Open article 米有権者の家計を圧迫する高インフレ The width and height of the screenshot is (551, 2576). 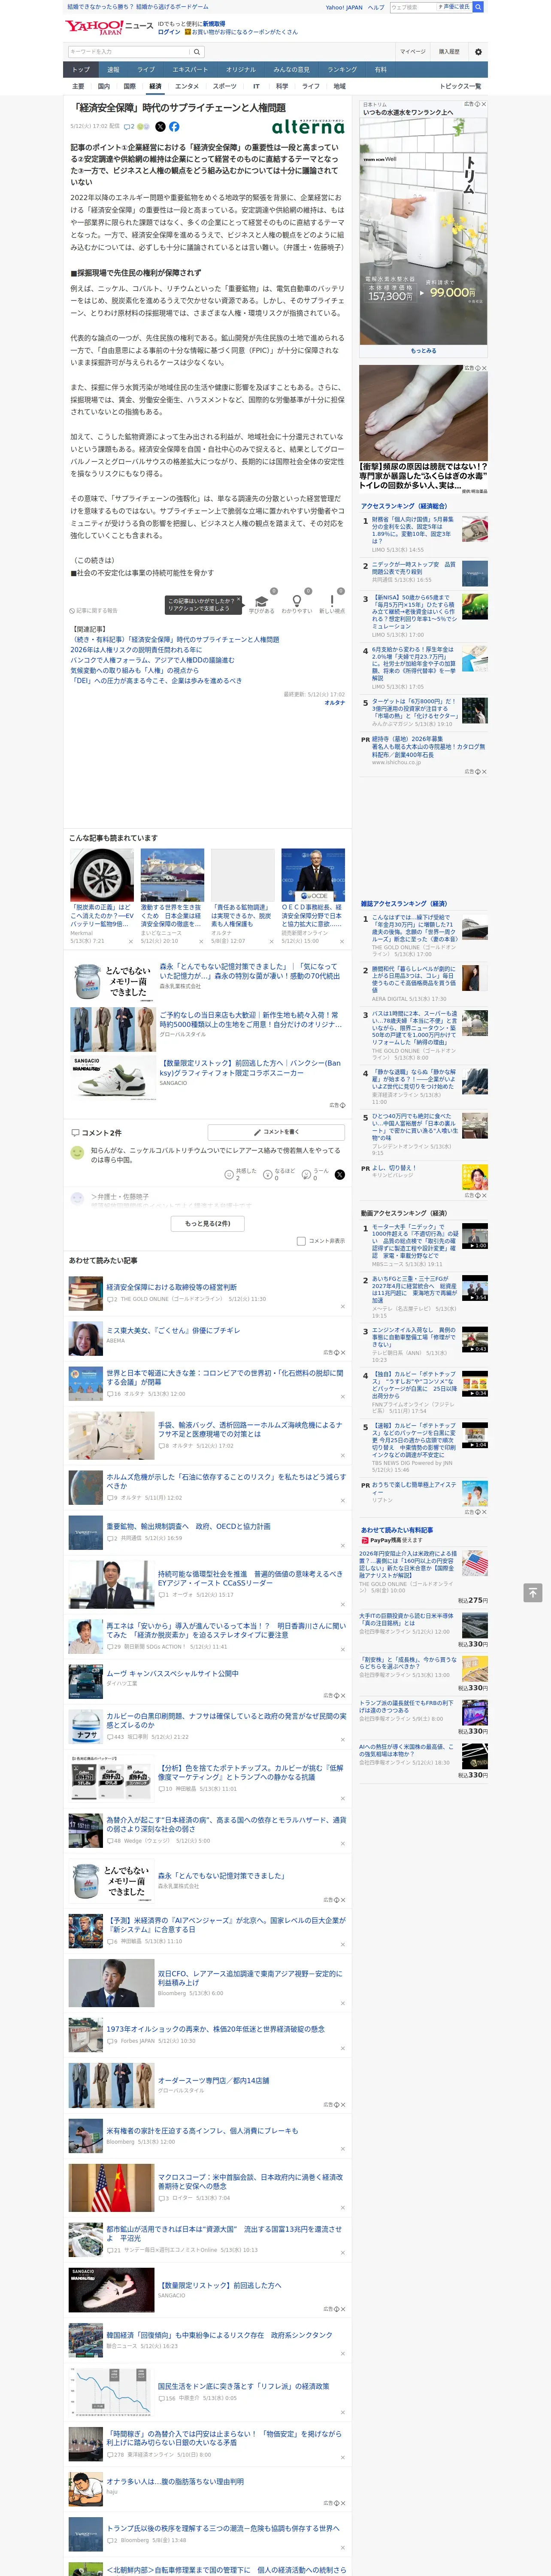pyautogui.click(x=202, y=2131)
